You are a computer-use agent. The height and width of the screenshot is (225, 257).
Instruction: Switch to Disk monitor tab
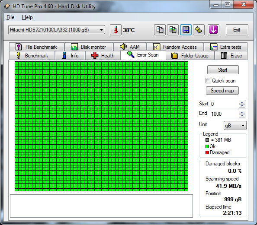(89, 47)
